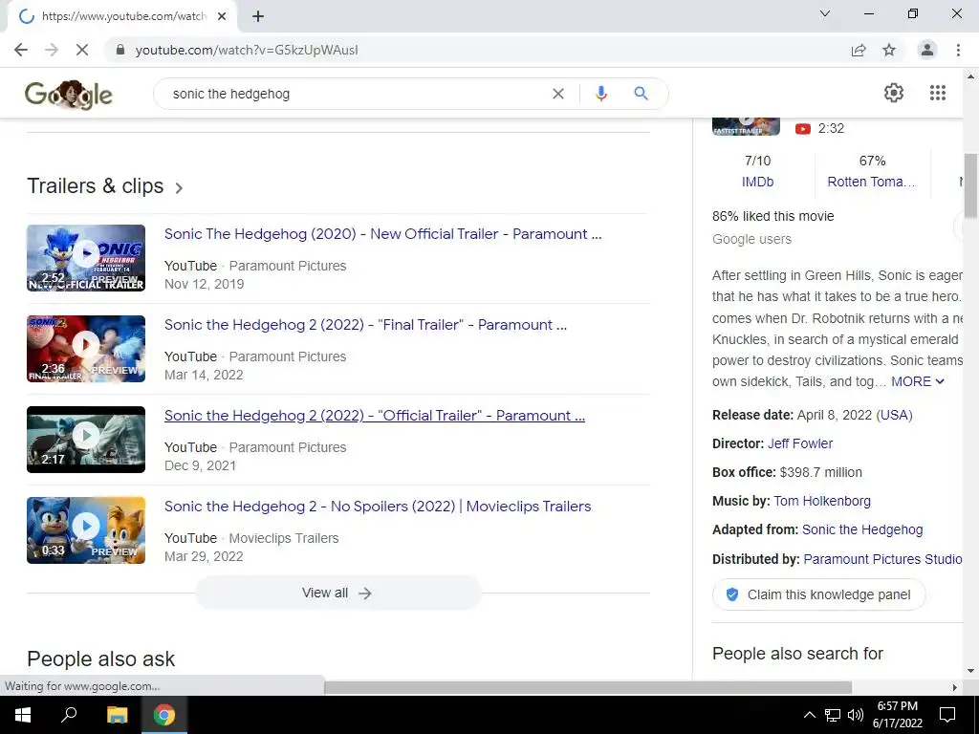Click the vertical page scrollbar thumb
This screenshot has width=979, height=734.
click(x=970, y=186)
